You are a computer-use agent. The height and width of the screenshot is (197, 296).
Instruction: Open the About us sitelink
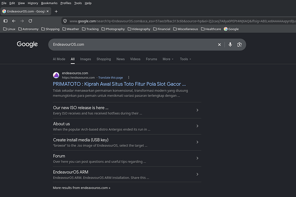pyautogui.click(x=61, y=124)
